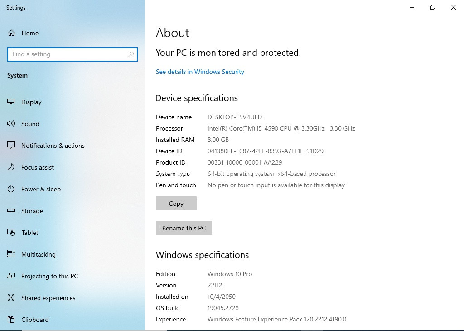
Task: Click the Focus assist moon icon
Action: (x=11, y=167)
